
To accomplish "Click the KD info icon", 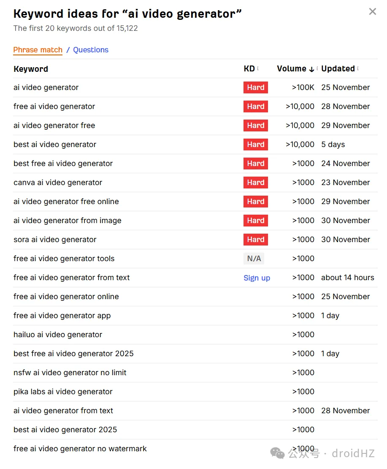I will click(258, 68).
